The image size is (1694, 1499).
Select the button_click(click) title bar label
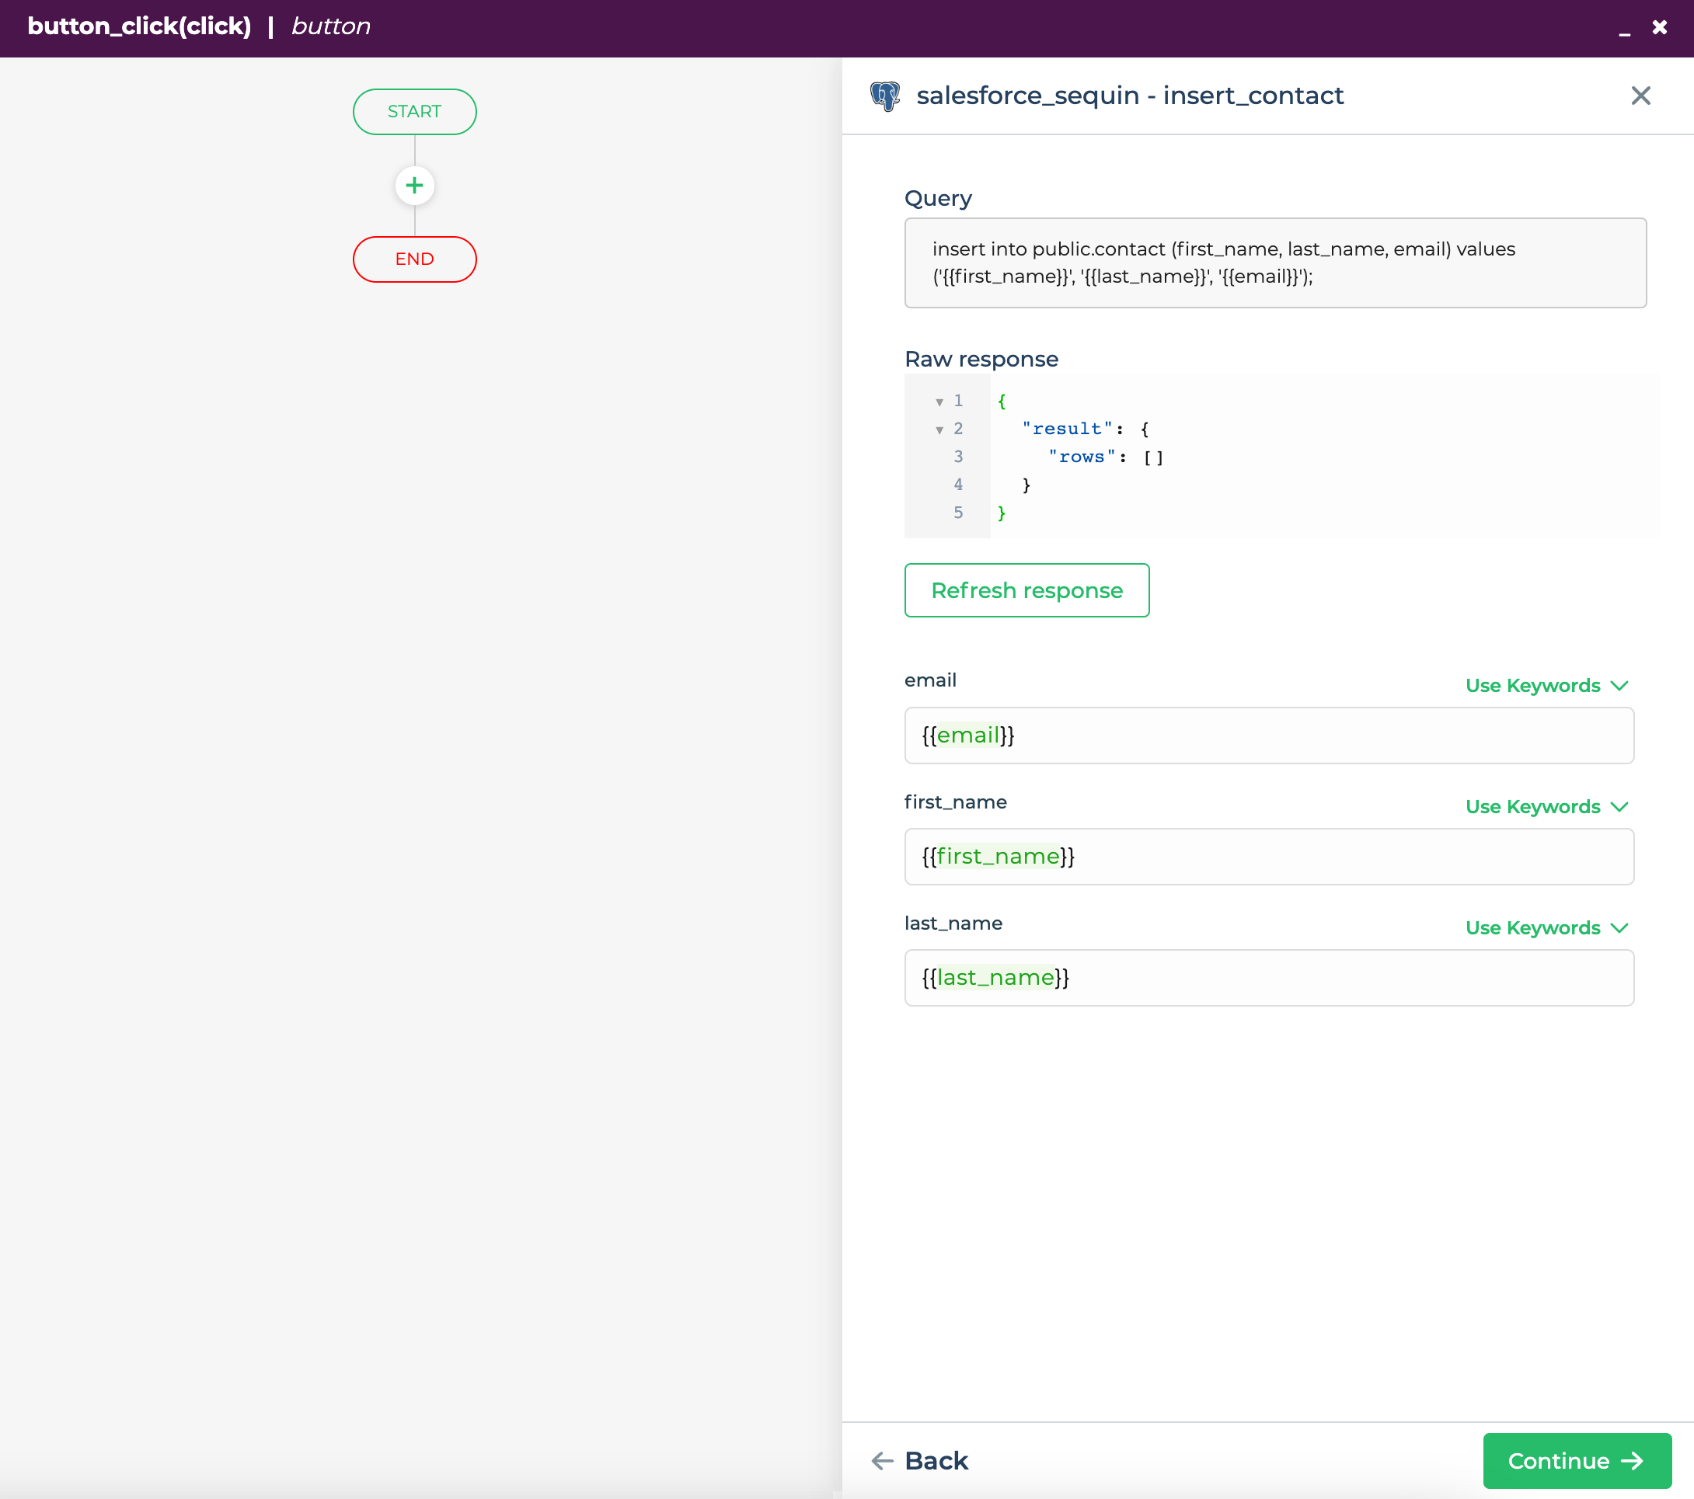139,26
